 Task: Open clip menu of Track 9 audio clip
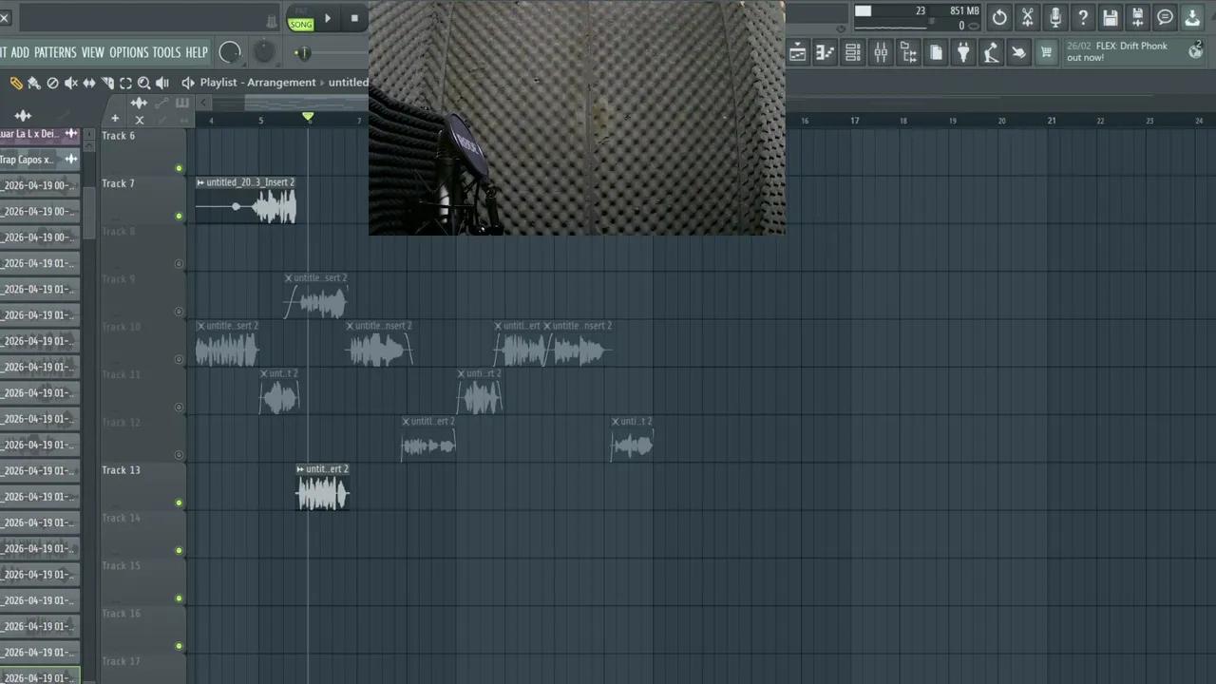289,278
